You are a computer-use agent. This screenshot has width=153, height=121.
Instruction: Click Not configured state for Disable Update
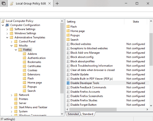[x=136, y=74]
